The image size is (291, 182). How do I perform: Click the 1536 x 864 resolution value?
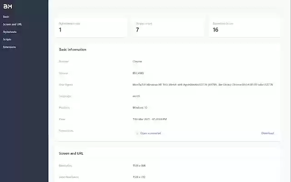139,166
